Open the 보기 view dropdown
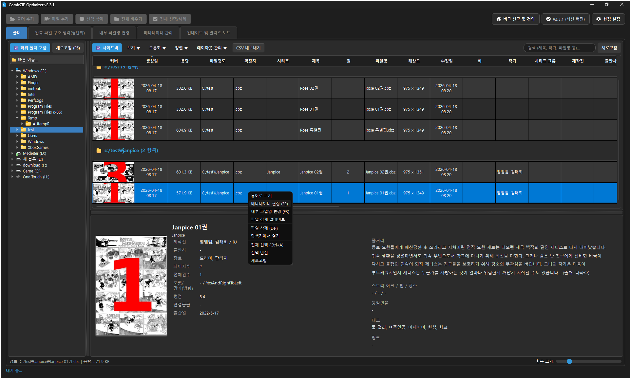 point(133,48)
